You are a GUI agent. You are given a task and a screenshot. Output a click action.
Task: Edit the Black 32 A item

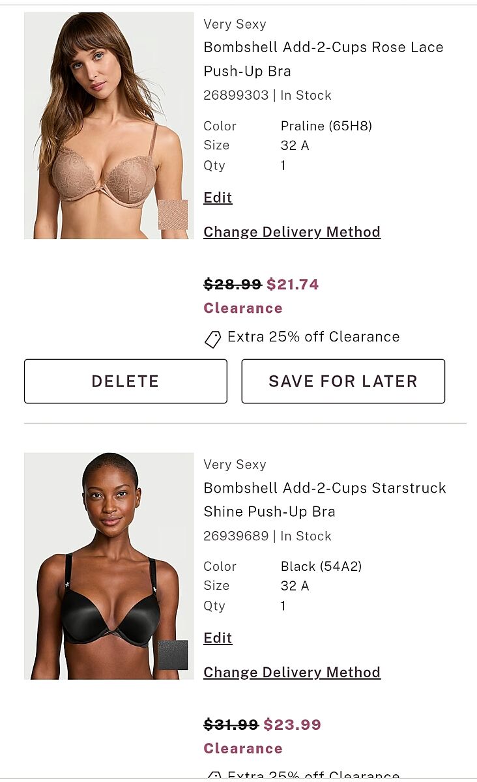pos(218,638)
